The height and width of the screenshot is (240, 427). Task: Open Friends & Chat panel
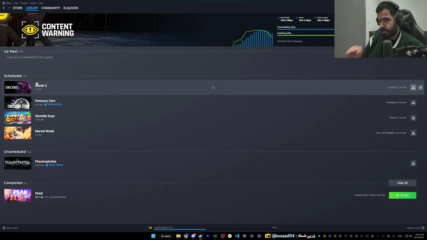(x=415, y=228)
